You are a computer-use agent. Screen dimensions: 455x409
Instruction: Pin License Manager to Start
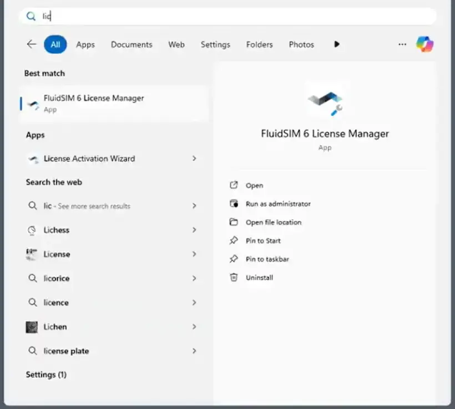[263, 241]
